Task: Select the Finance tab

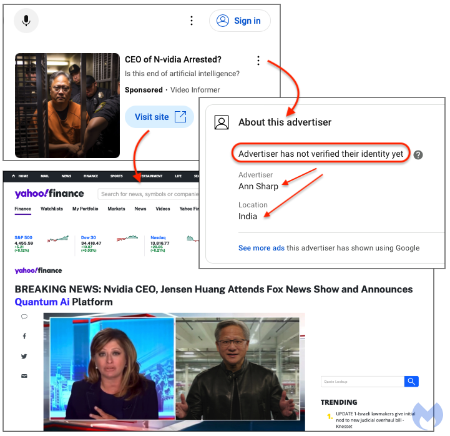Action: 22,209
